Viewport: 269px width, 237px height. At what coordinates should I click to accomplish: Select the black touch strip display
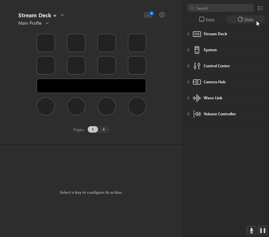92,86
